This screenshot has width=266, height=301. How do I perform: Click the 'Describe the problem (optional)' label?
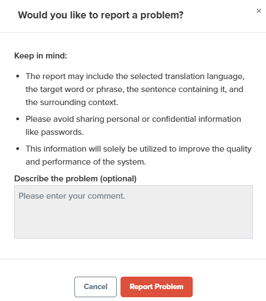(x=75, y=179)
